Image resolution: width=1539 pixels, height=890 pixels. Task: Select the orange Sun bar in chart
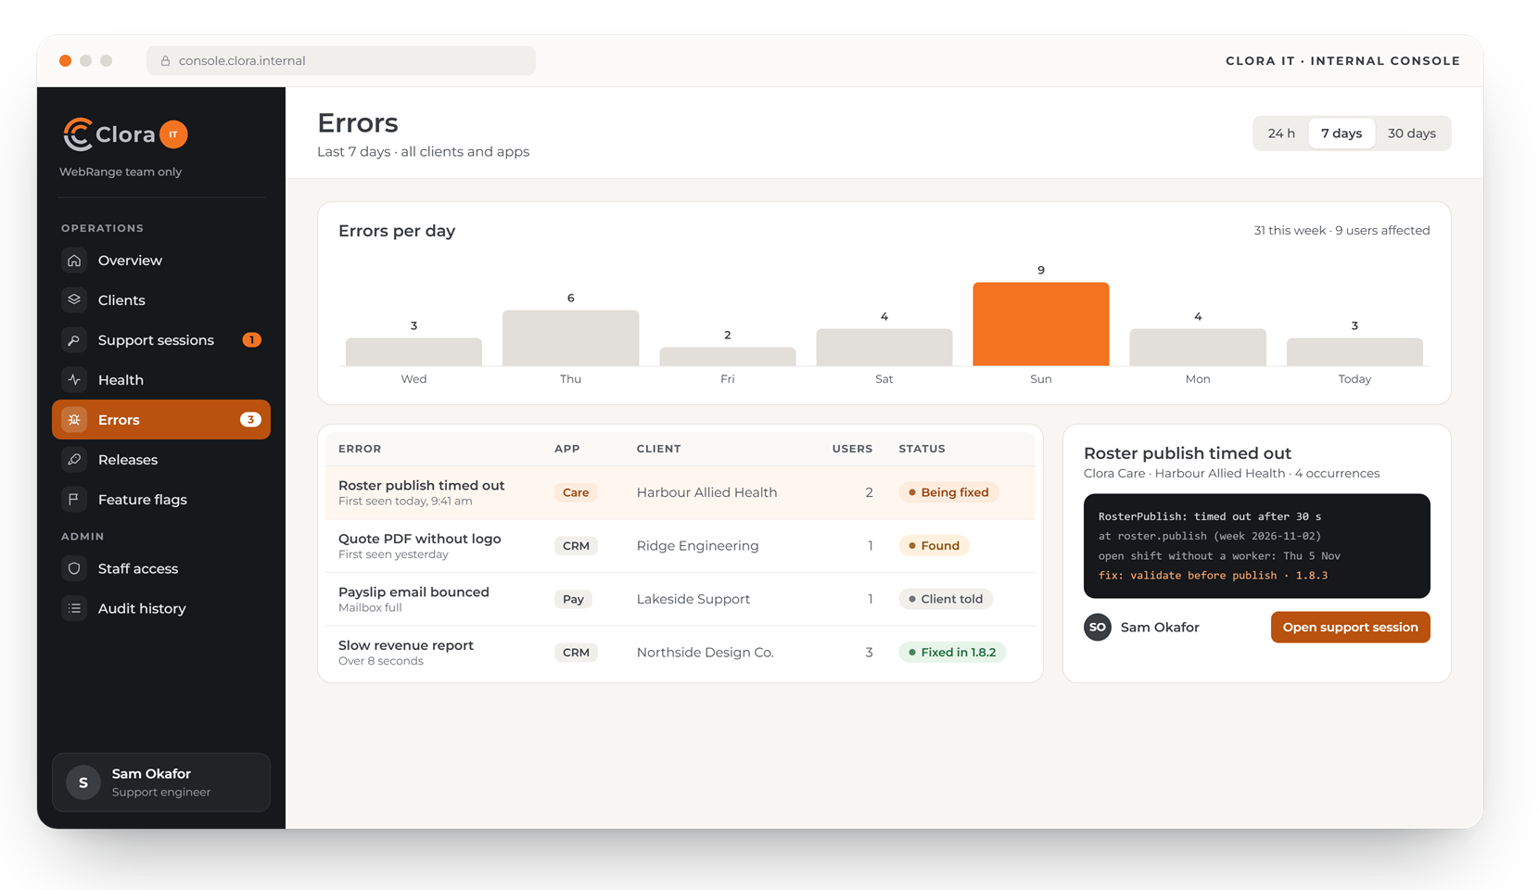tap(1040, 324)
